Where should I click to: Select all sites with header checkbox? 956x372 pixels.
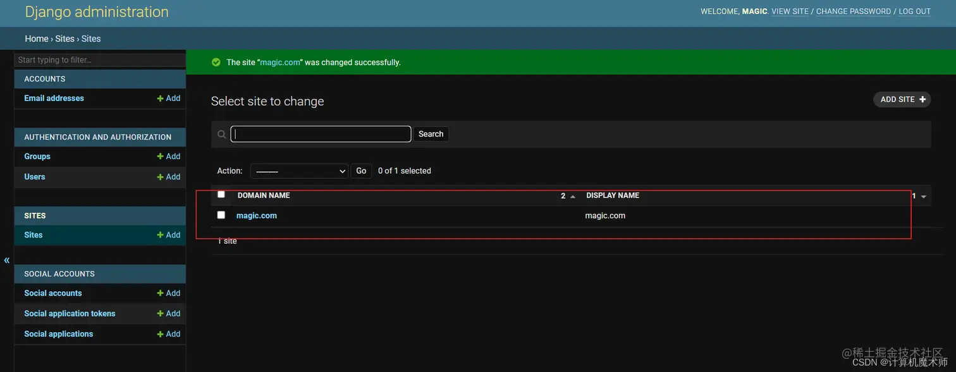click(221, 195)
